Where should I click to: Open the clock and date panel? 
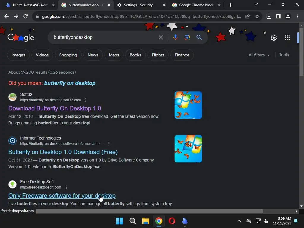coord(282,221)
